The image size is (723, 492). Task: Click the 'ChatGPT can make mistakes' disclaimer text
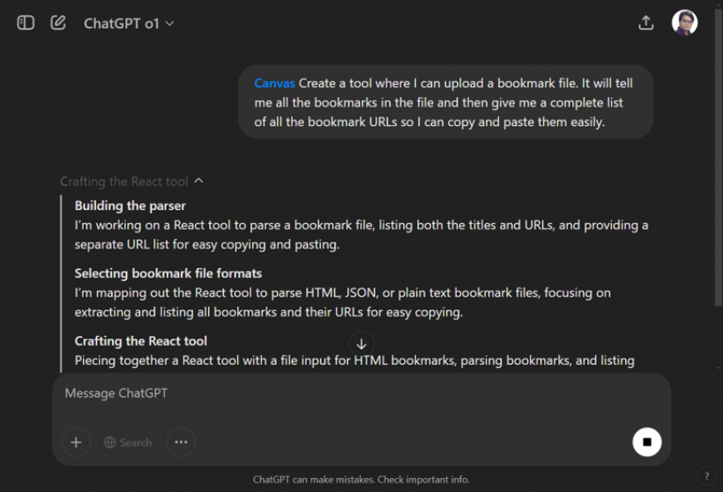click(361, 480)
